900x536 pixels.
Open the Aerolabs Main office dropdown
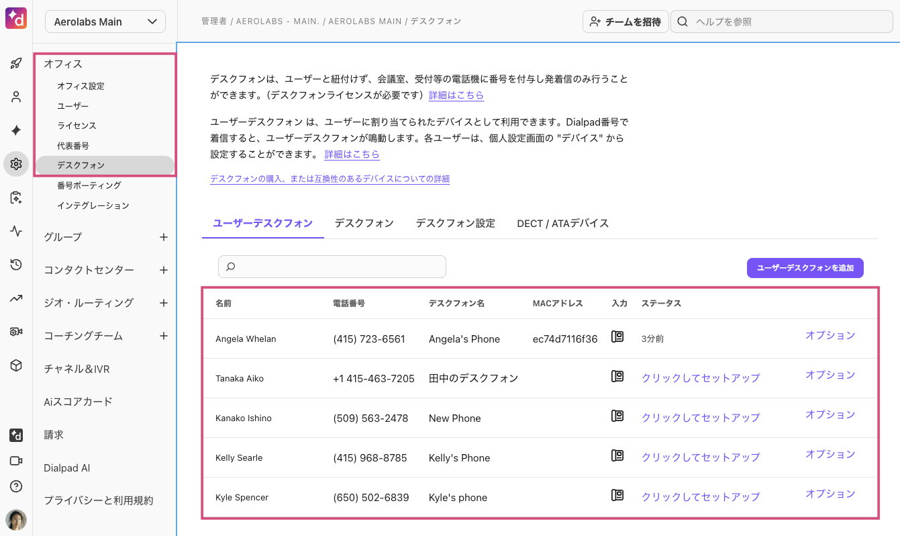tap(105, 21)
